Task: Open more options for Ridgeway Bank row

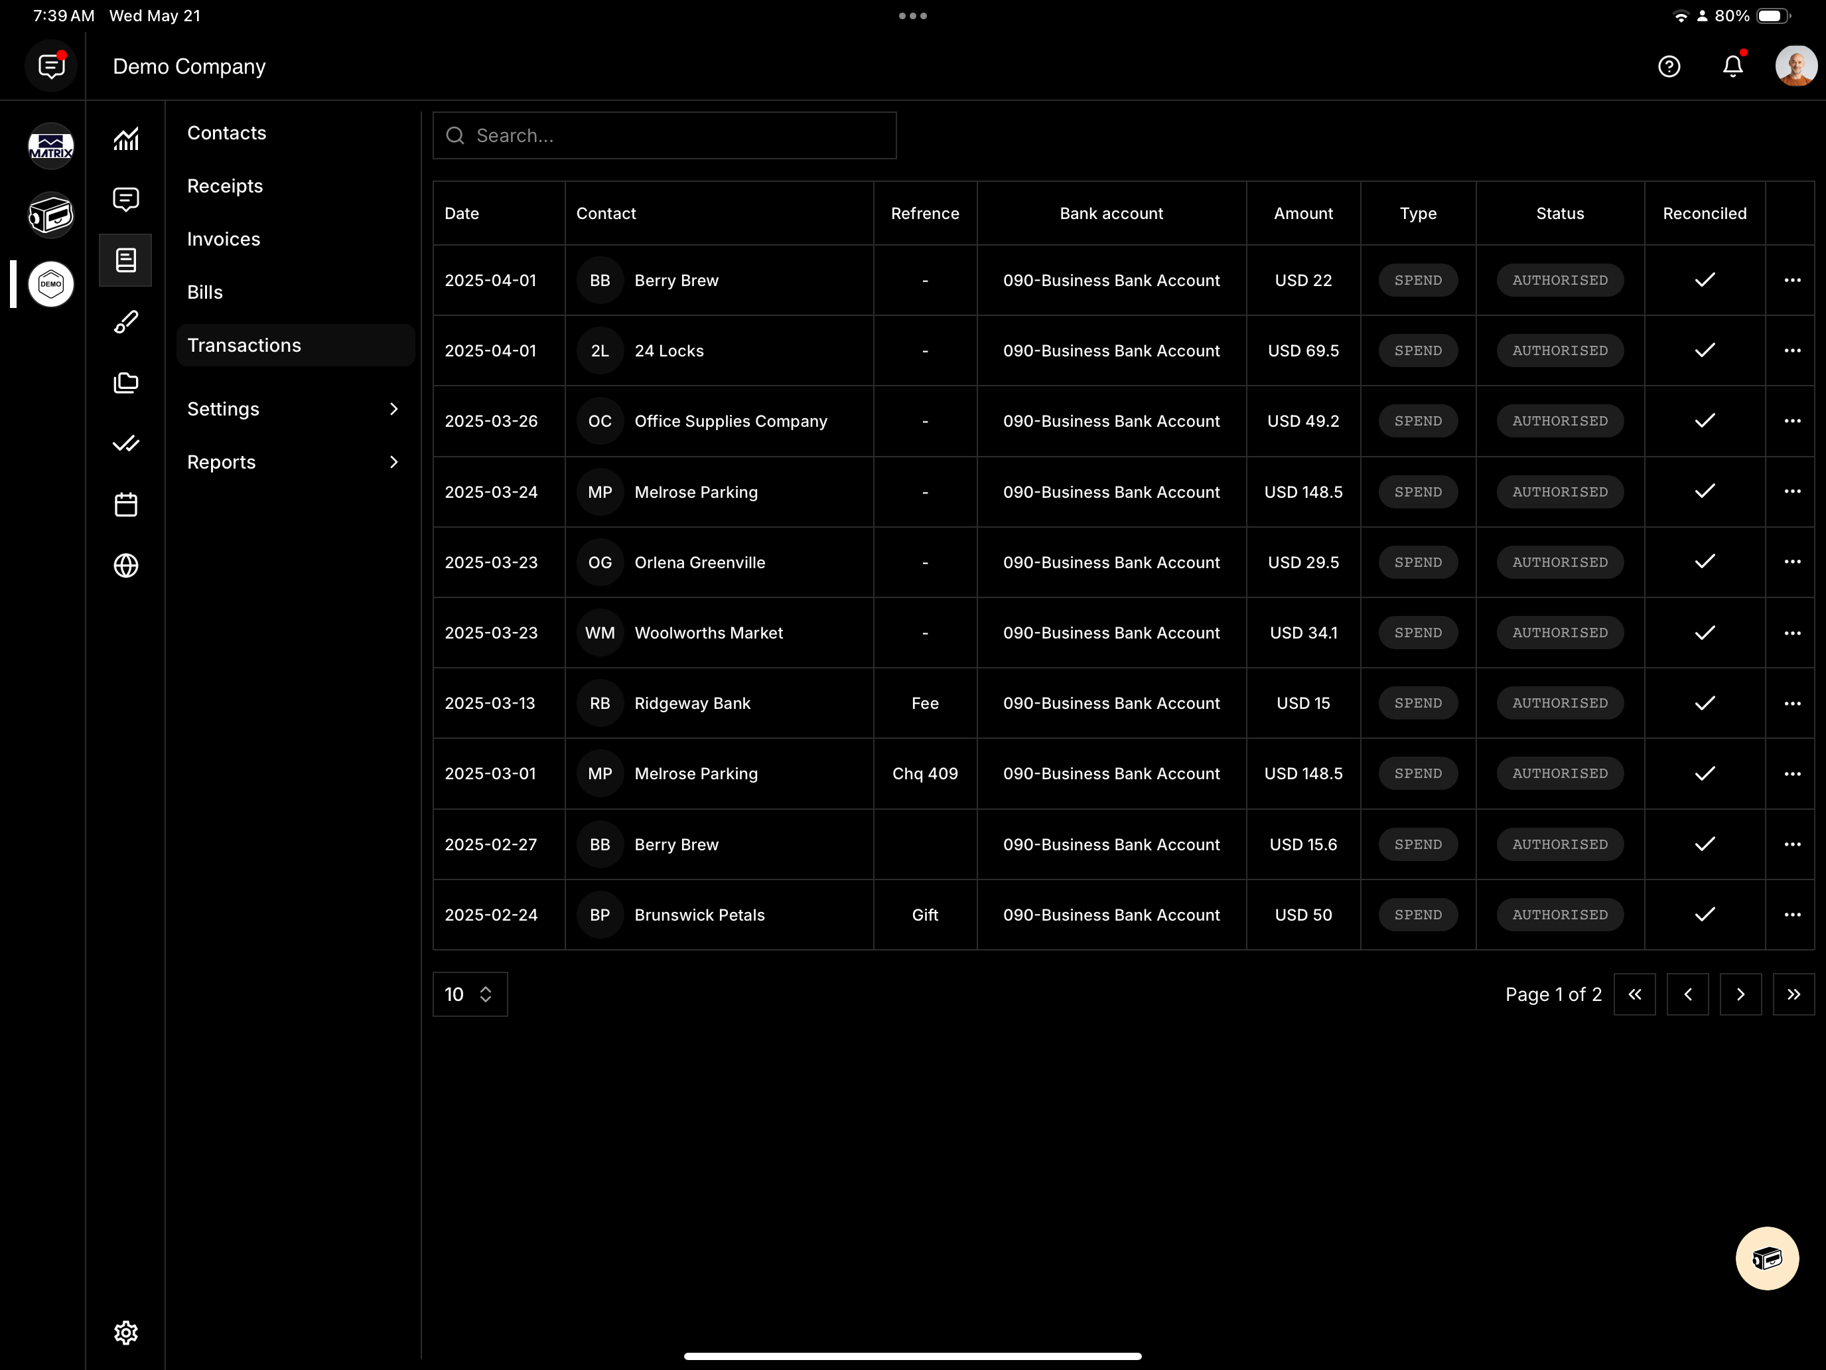Action: (x=1792, y=703)
